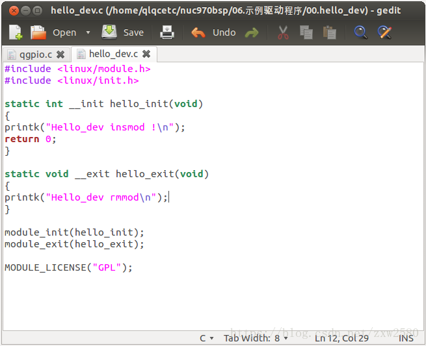
Task: Click the 'Hello_dev rmmod\n' printk line
Action: 86,197
